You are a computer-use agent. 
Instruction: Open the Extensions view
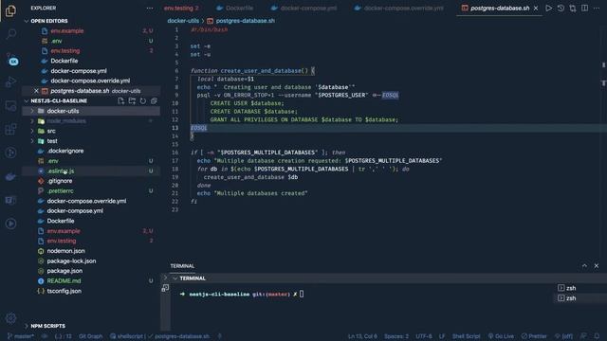click(10, 129)
